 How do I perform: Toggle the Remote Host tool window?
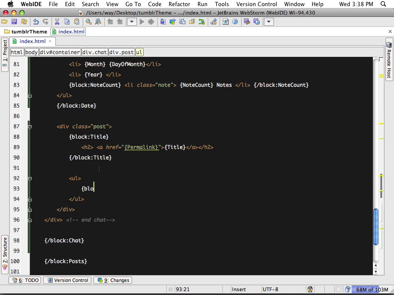(389, 60)
